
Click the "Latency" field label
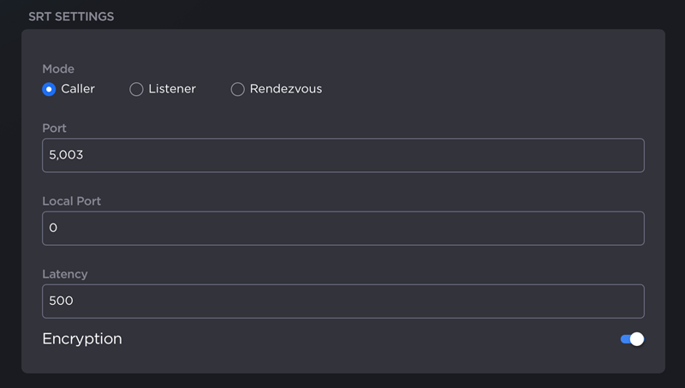point(65,274)
